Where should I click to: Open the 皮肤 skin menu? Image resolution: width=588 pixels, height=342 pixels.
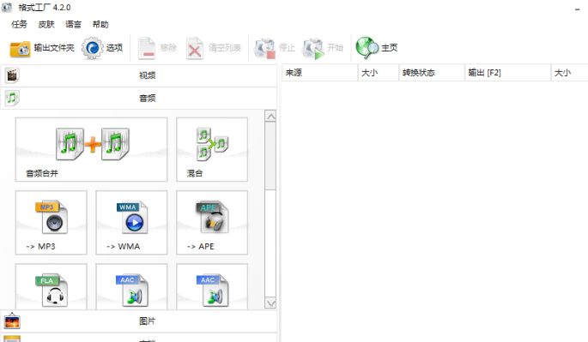coord(46,24)
